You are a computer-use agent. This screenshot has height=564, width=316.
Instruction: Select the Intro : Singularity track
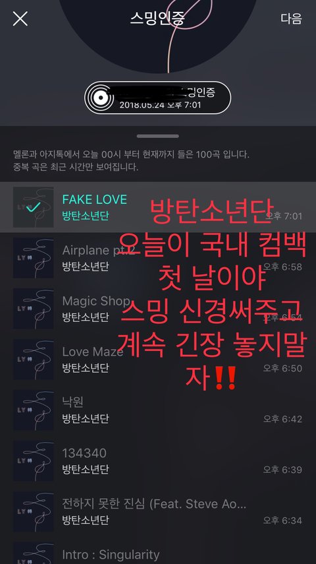(x=158, y=553)
